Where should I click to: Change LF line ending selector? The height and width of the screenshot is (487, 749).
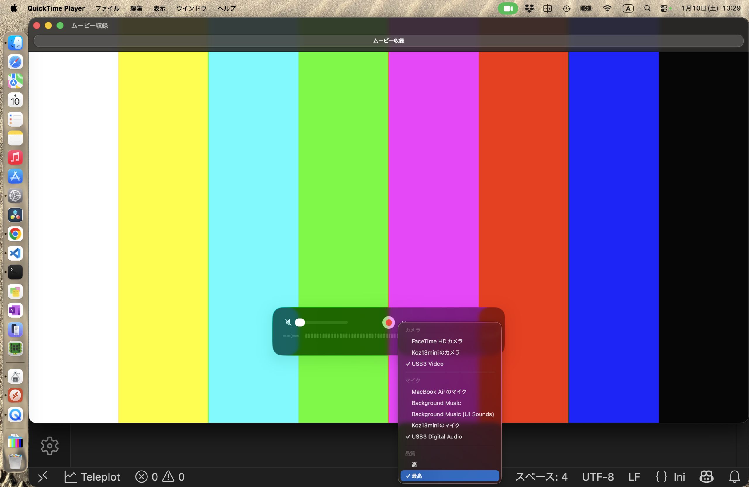634,477
